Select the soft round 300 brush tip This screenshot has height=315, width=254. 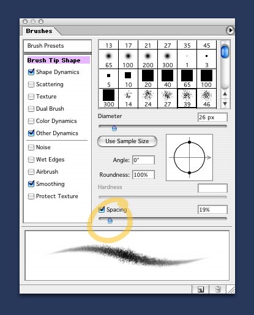pos(167,59)
